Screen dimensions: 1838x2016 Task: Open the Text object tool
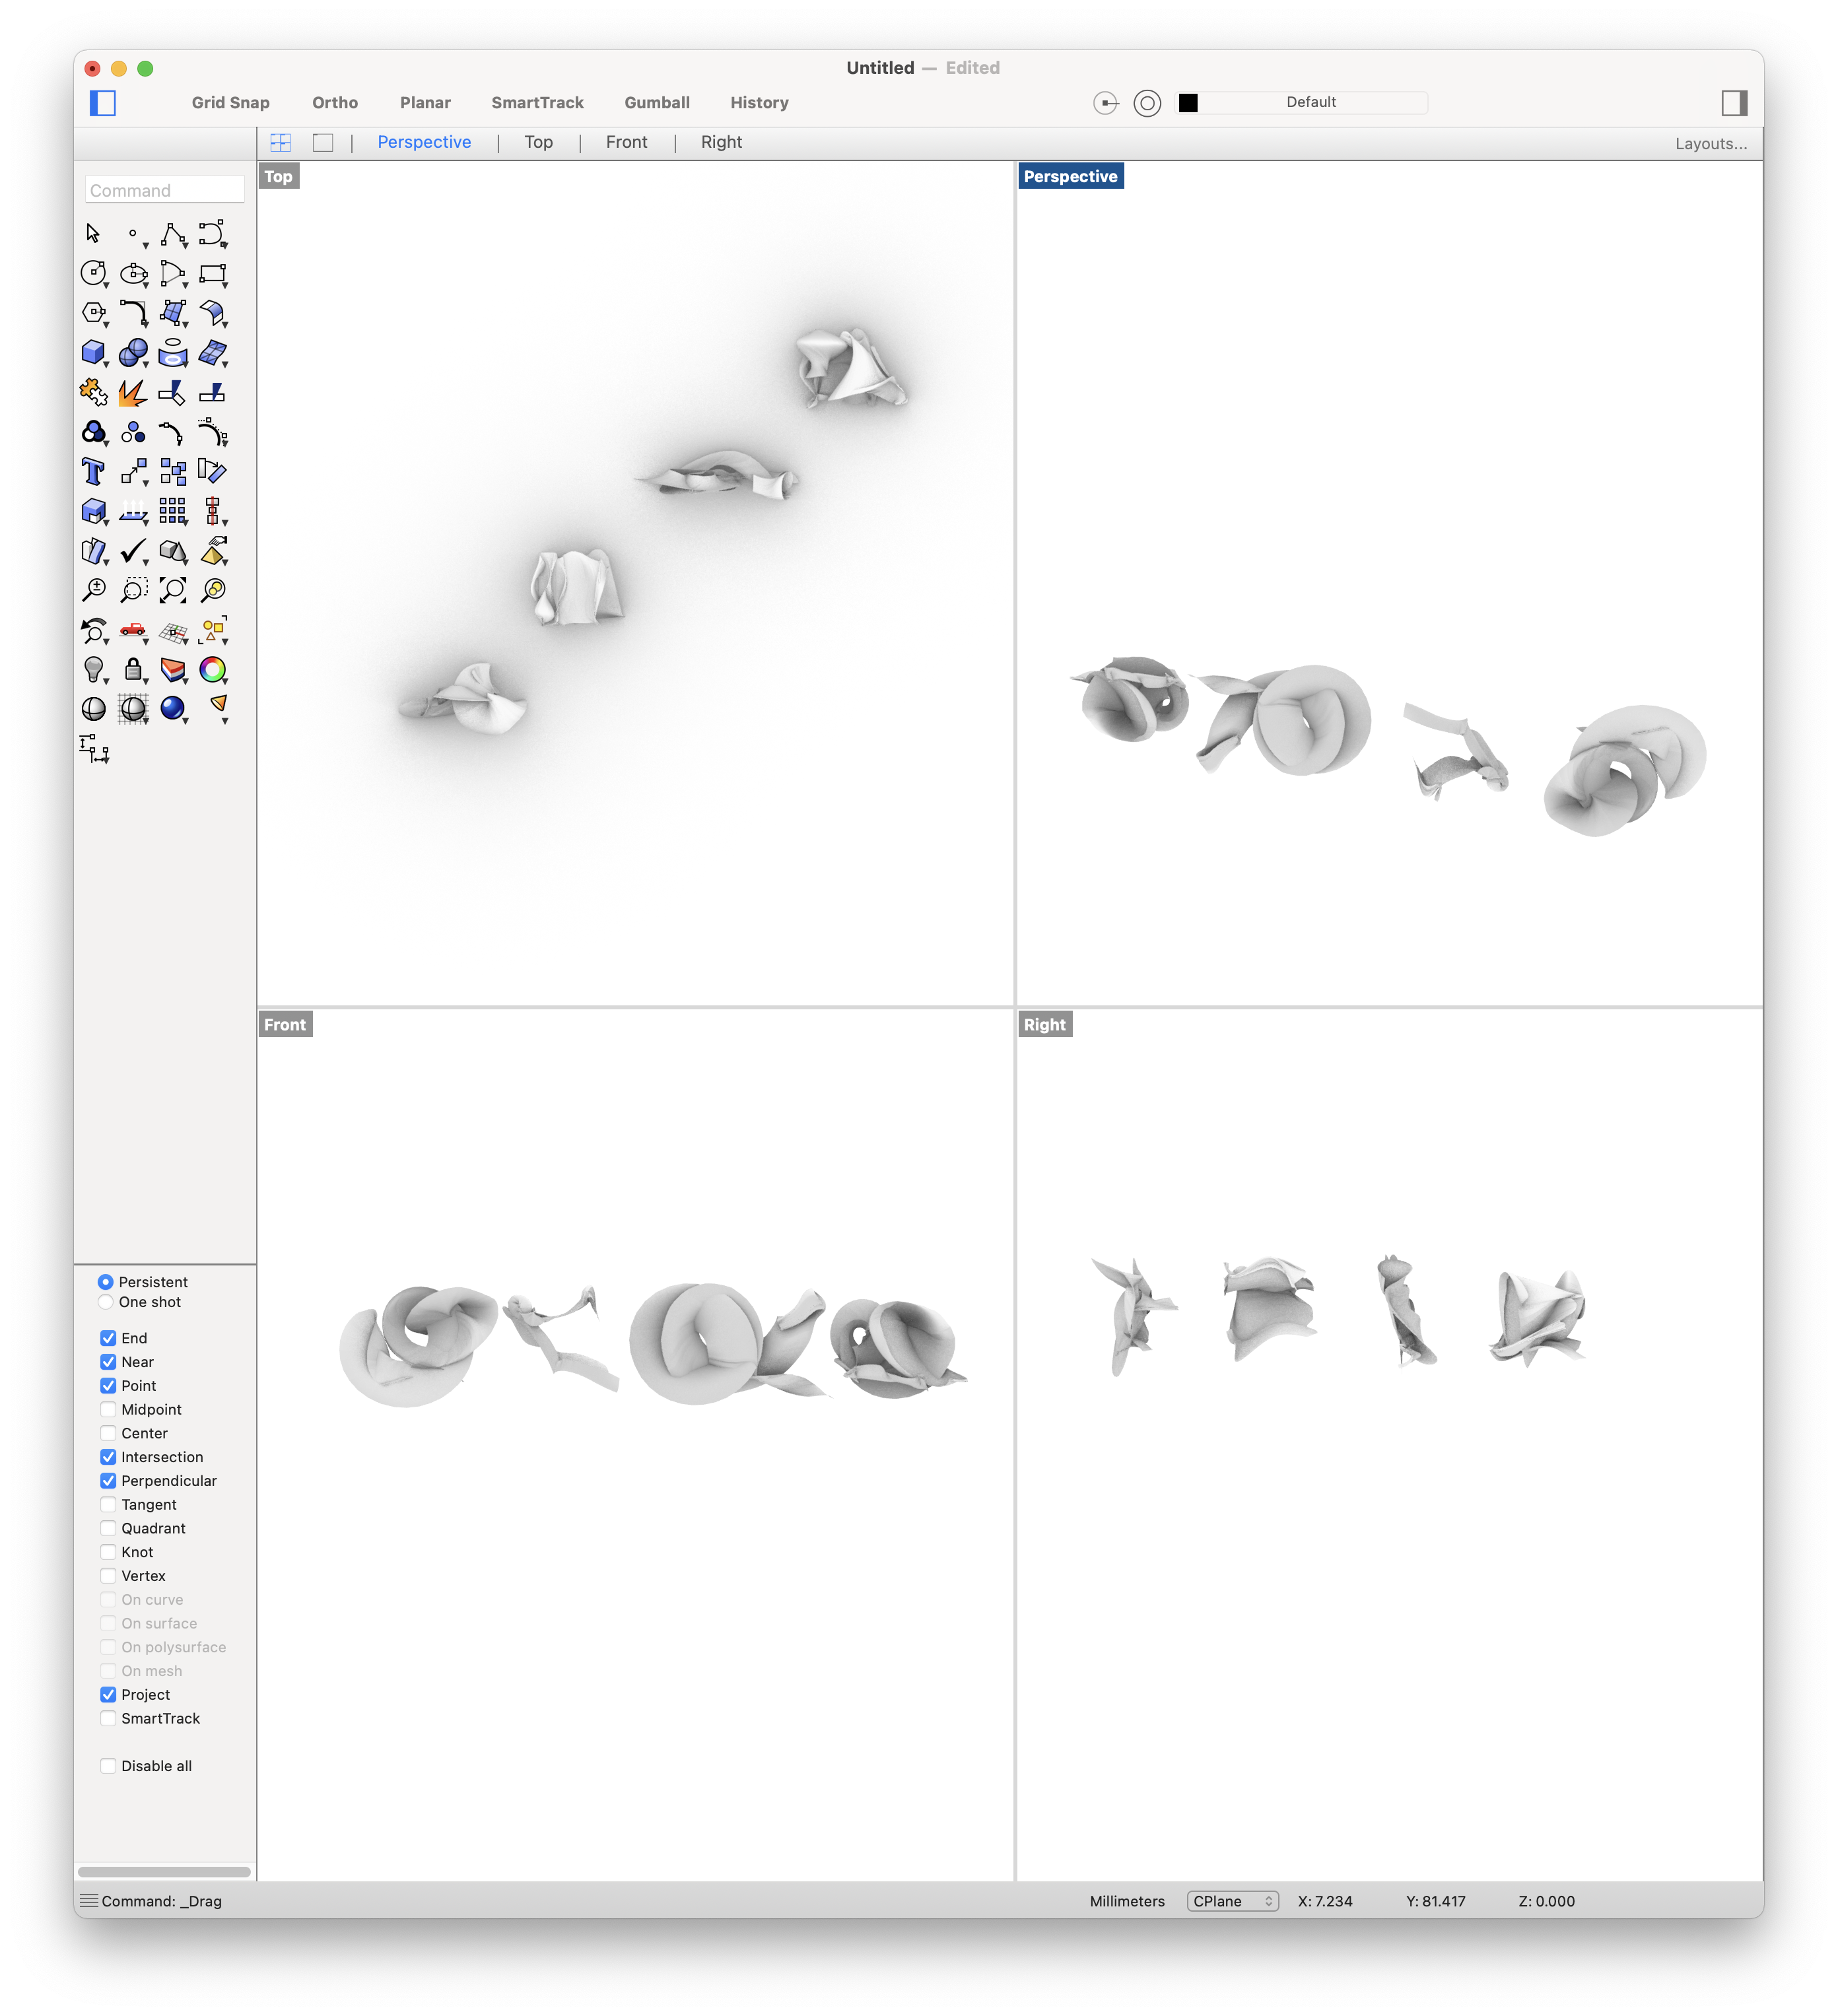[93, 471]
